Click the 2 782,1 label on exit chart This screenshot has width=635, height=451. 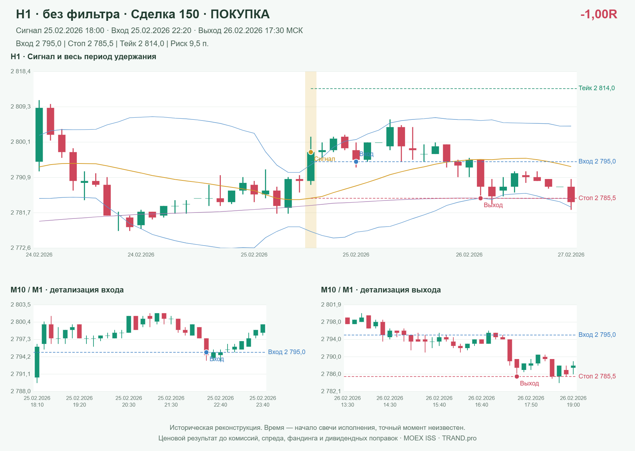331,391
